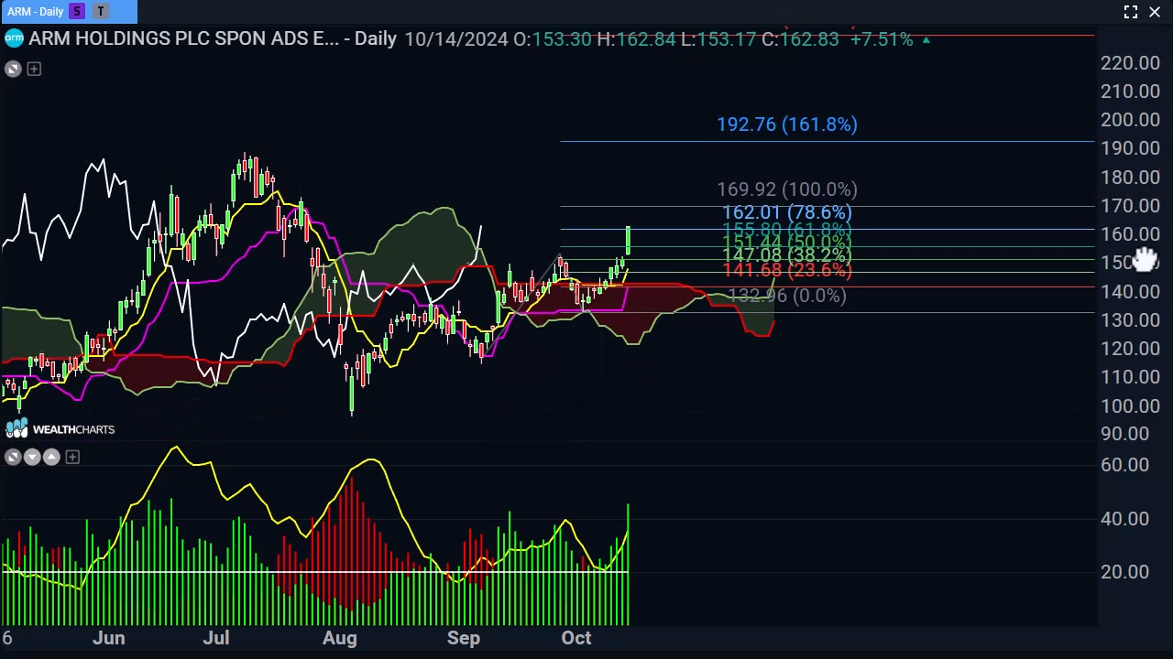Toggle price pane indicator visibility icon
Screen dimensions: 1173x659
[x=13, y=69]
